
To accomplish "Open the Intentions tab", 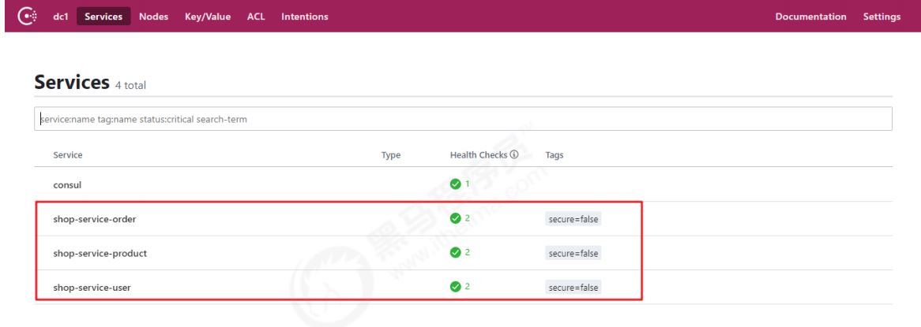I will (305, 17).
